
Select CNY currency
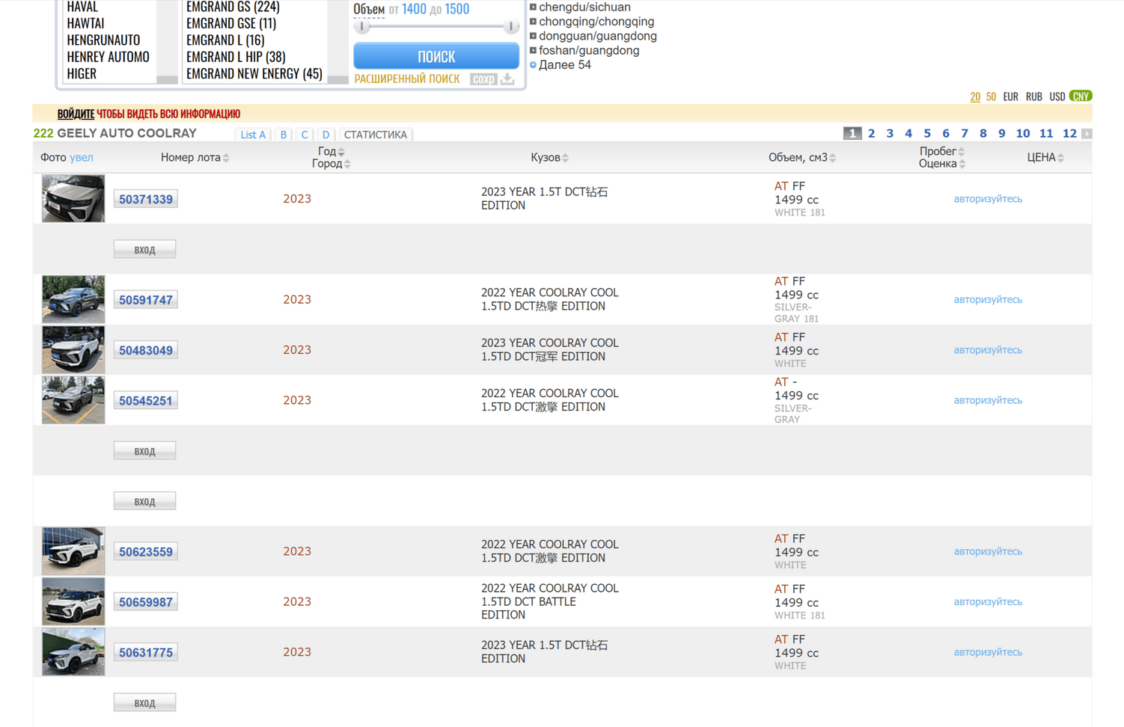[x=1081, y=96]
